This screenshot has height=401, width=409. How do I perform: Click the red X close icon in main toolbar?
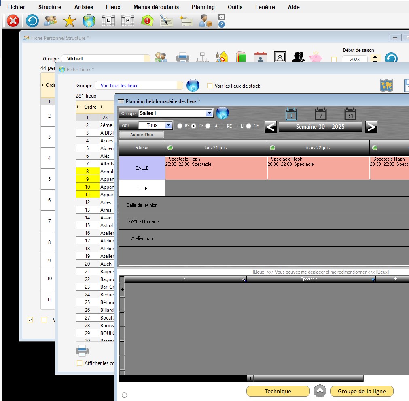click(13, 21)
